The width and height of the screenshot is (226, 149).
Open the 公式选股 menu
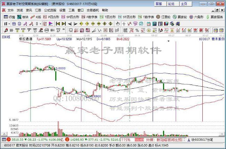coord(50,10)
